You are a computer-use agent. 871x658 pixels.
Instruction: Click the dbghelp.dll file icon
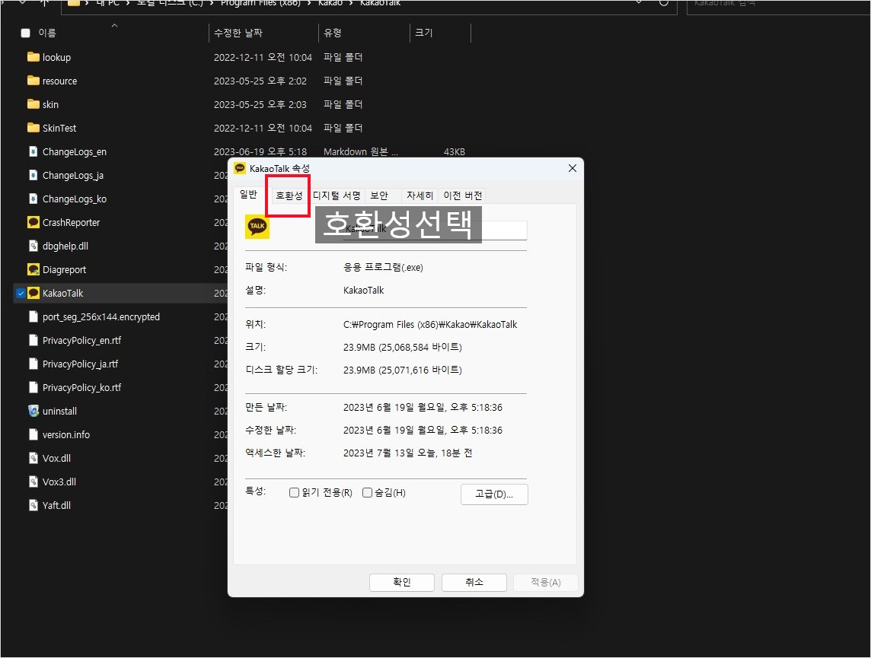pos(33,246)
